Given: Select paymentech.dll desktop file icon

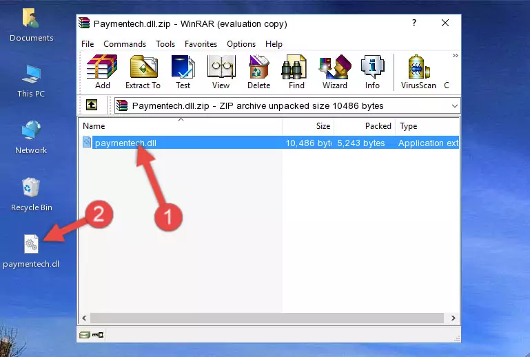Looking at the screenshot, I should tap(31, 251).
